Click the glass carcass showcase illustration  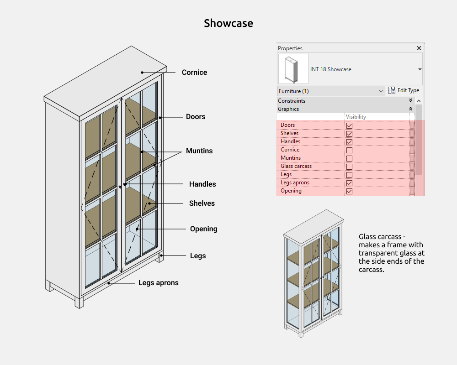[314, 274]
